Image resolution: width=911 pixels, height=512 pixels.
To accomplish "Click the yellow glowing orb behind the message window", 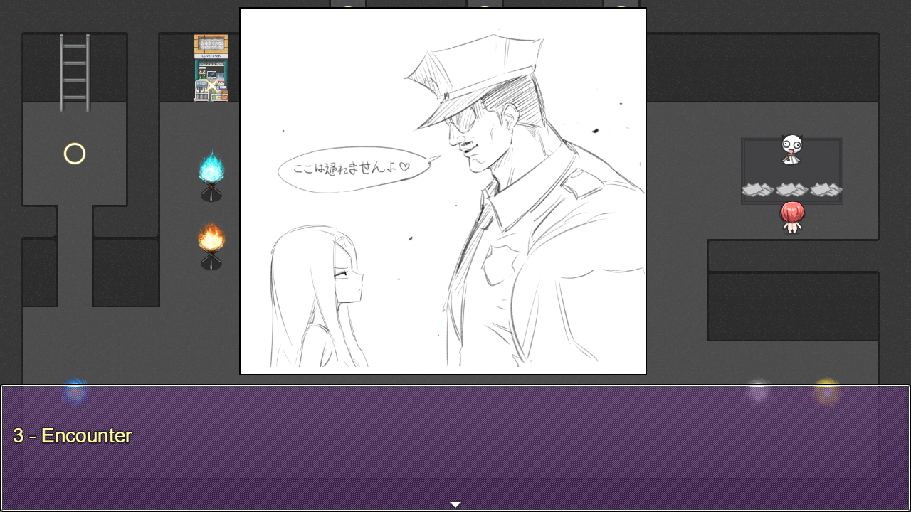I will tap(826, 392).
